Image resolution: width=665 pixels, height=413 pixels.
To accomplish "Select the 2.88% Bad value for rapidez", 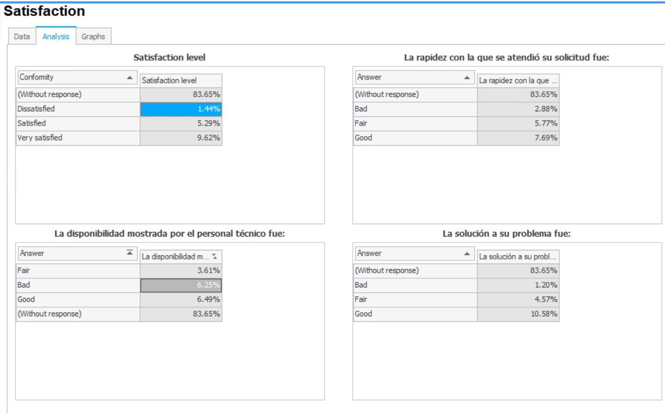I will pos(518,109).
